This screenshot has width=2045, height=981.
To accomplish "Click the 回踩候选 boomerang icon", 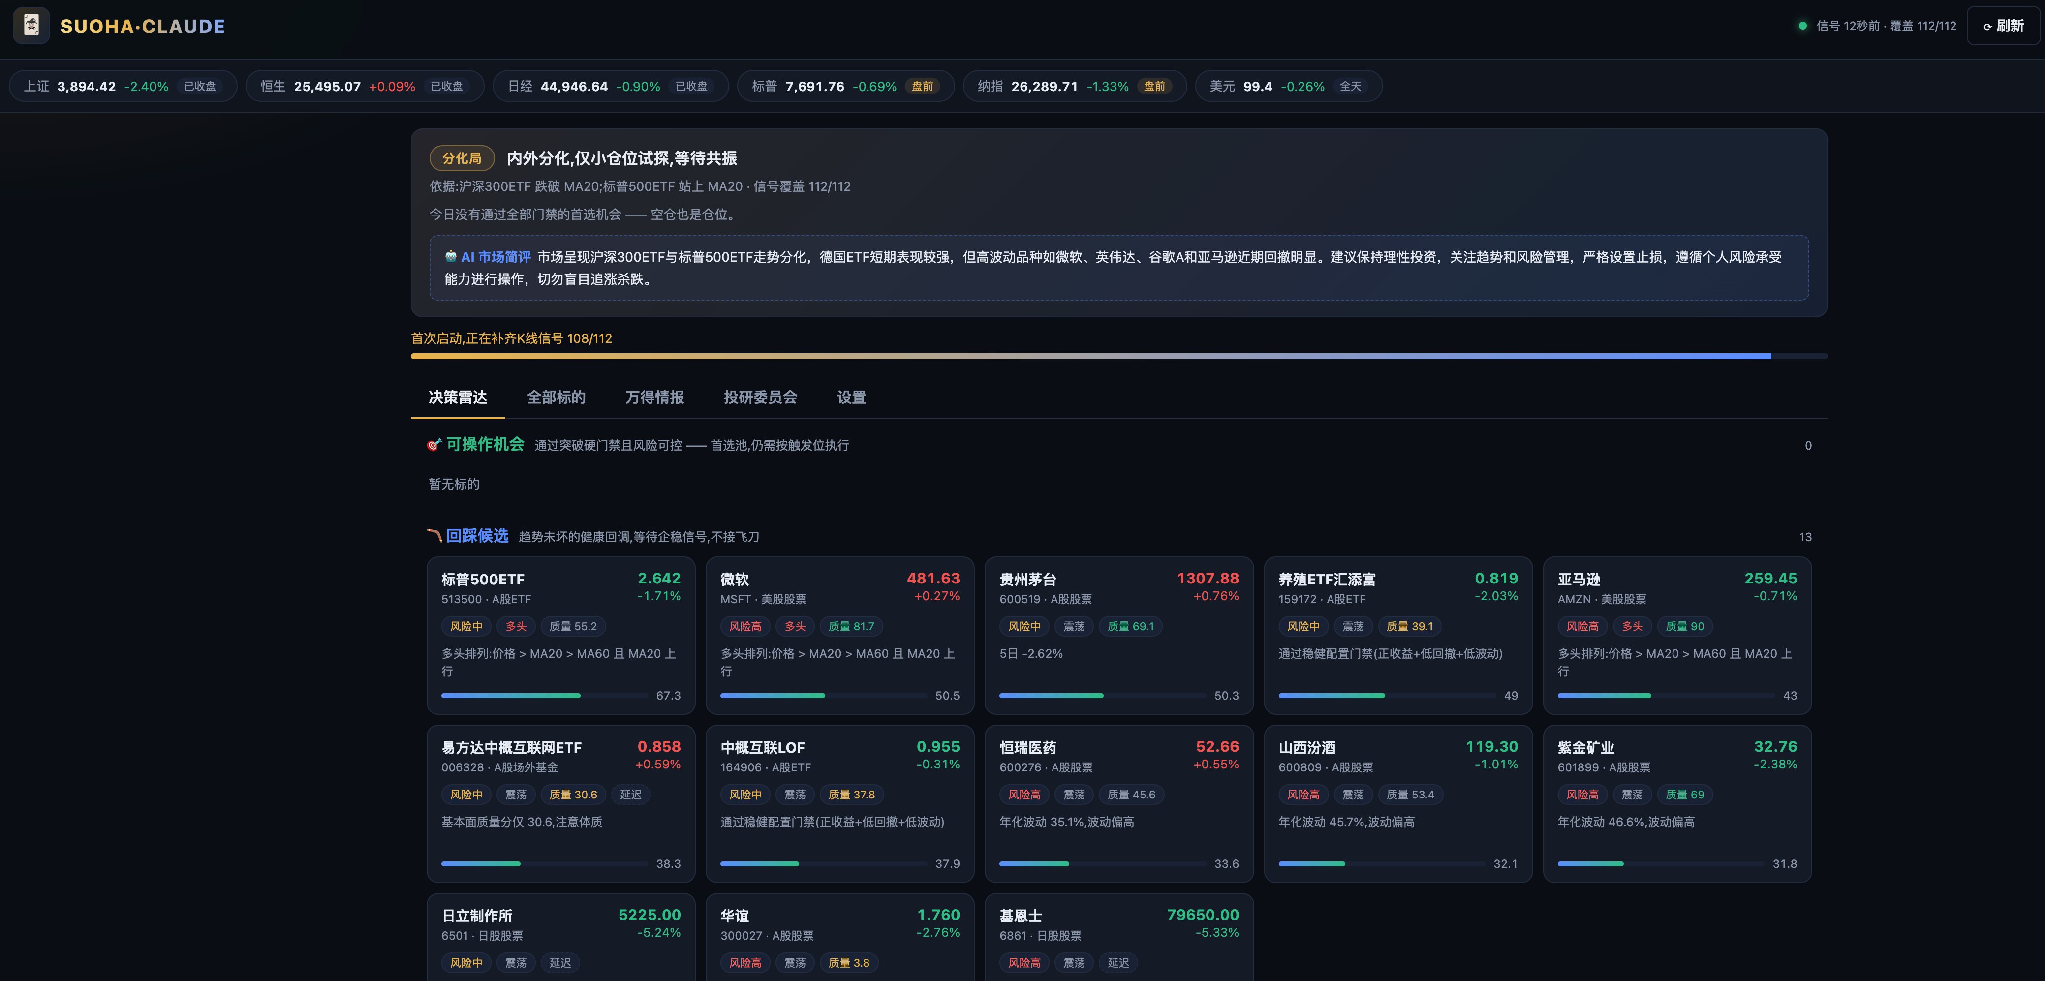I will 434,536.
